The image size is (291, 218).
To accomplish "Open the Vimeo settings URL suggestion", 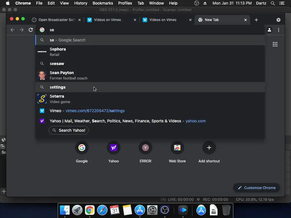I will 150,111.
